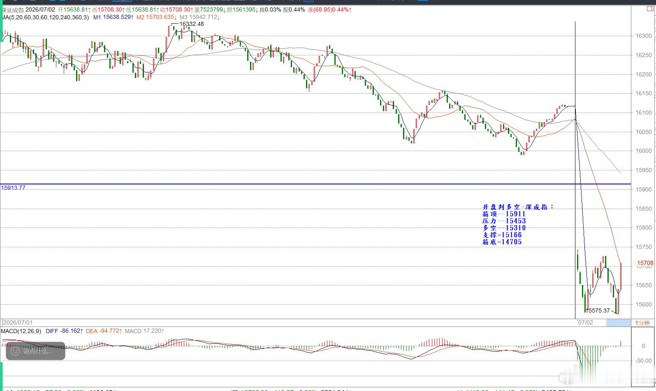
Task: Click the 2026/07/01 date label on time axis
Action: coord(18,323)
